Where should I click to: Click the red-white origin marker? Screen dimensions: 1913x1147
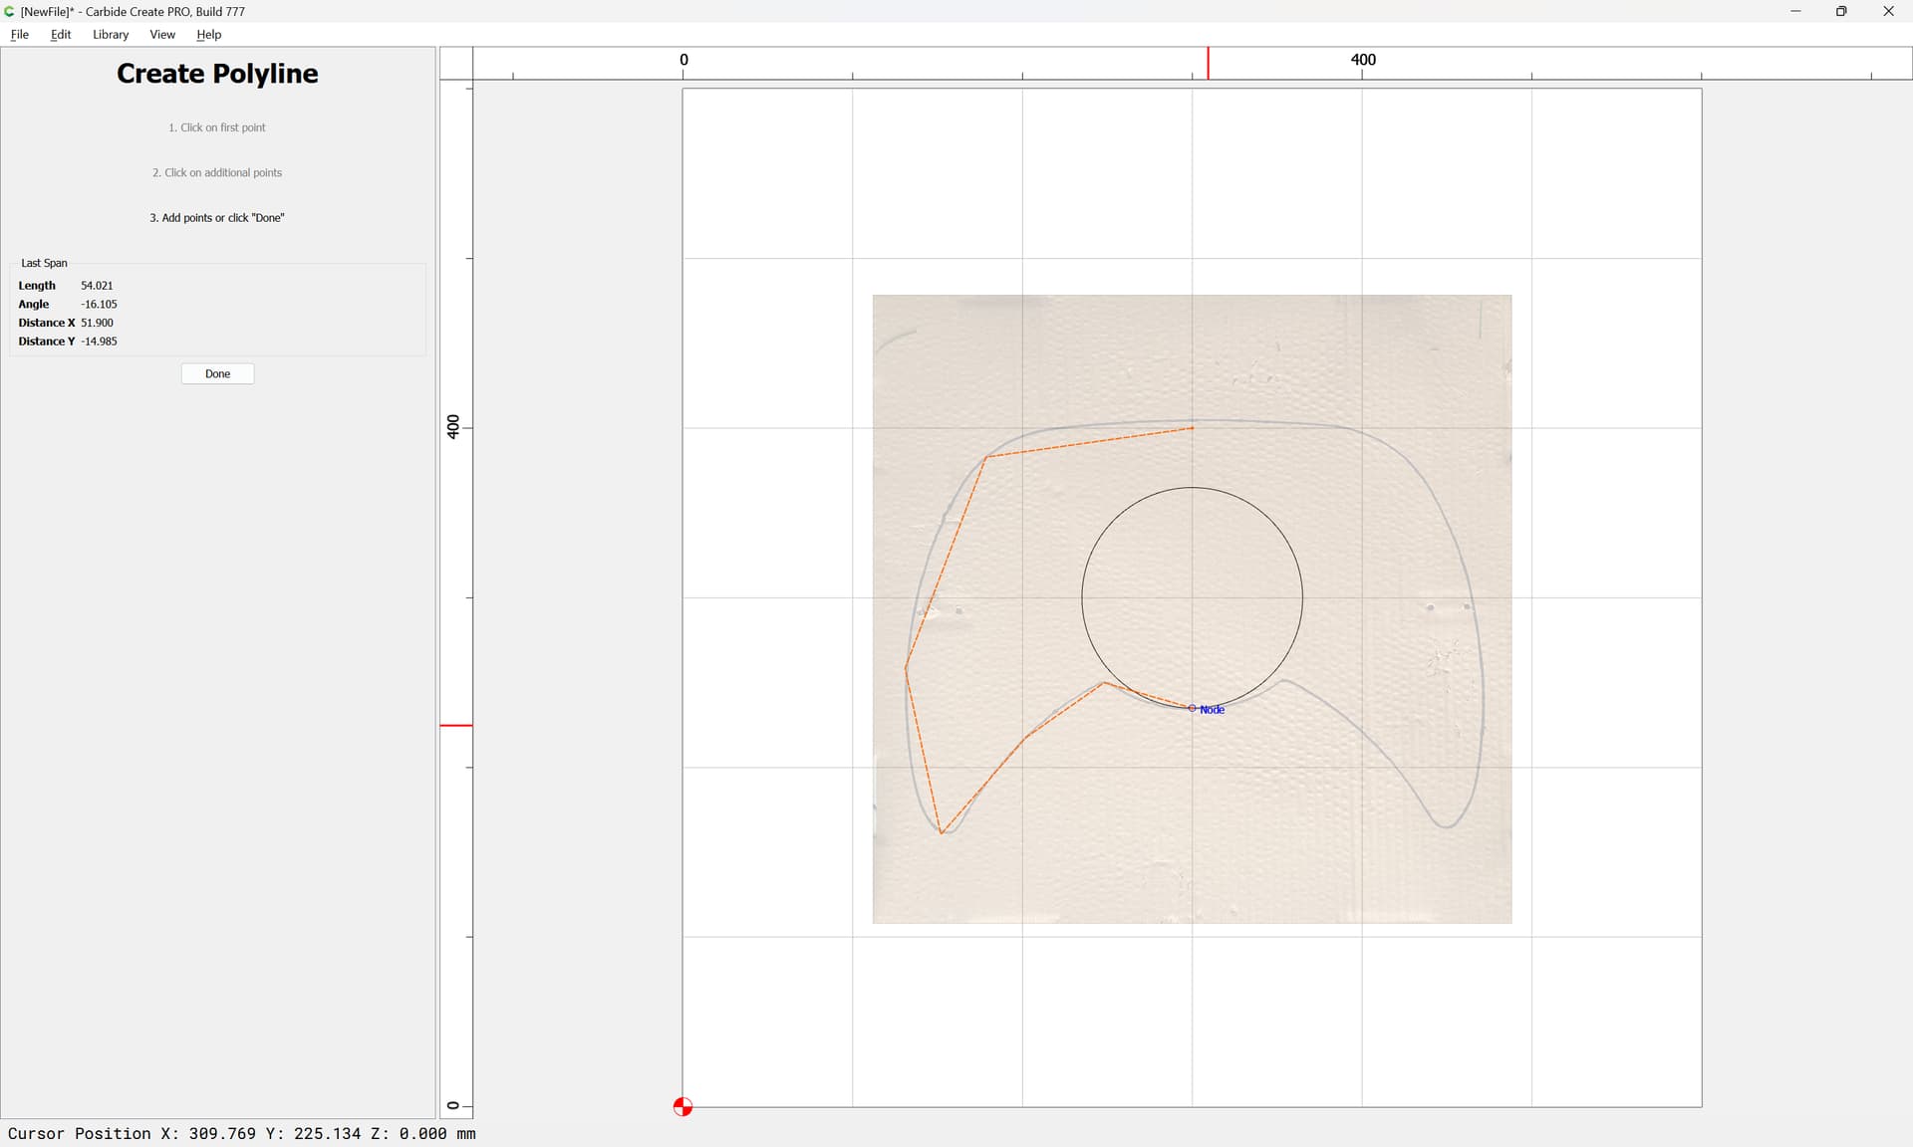pos(683,1106)
